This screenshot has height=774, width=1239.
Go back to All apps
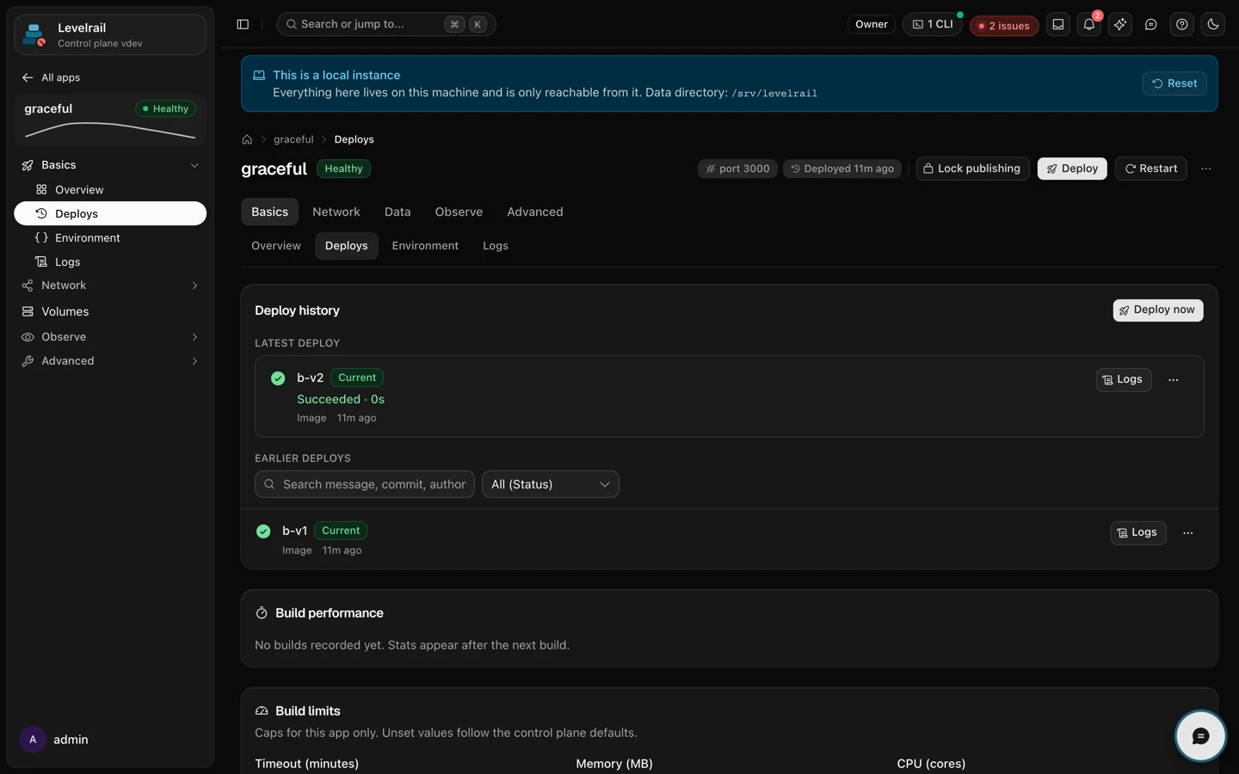[x=52, y=77]
